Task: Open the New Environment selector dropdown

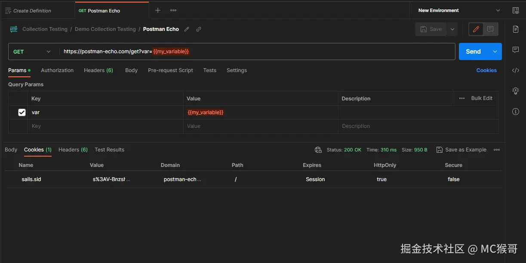Action: tap(459, 10)
